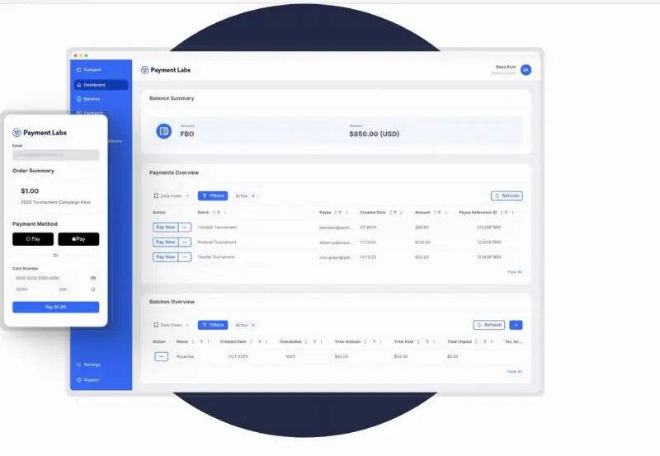660x456 pixels.
Task: Sort Payments Overview by Amount column
Action: point(435,213)
